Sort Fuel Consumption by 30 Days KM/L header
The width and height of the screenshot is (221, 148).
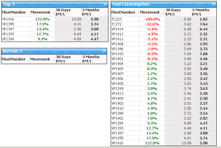pos(173,12)
